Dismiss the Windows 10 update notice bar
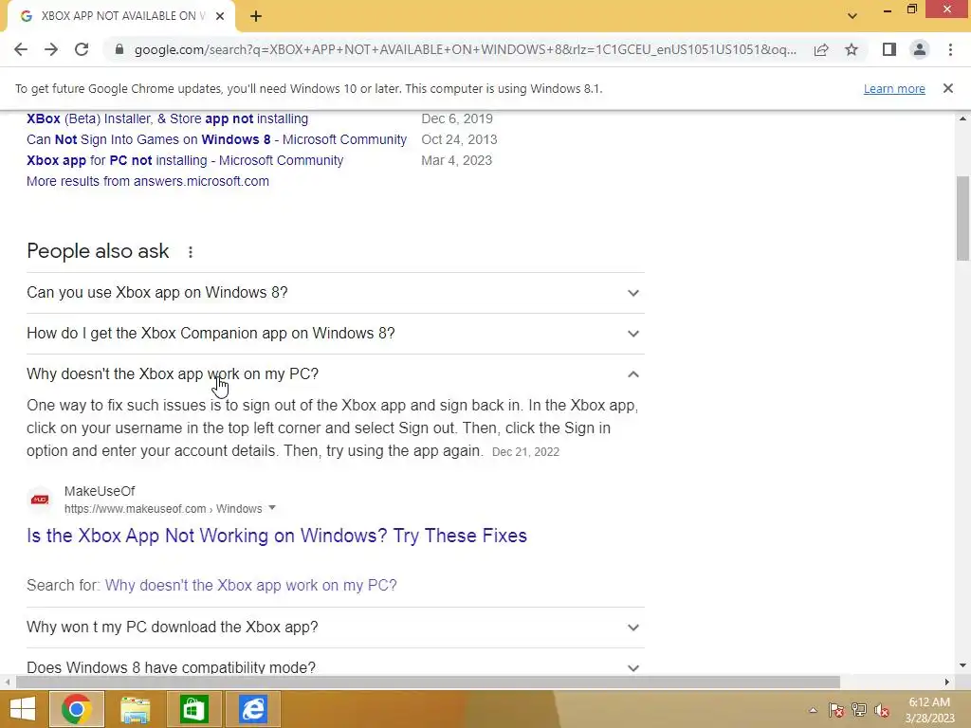Screen dimensions: 971x728 coord(948,88)
